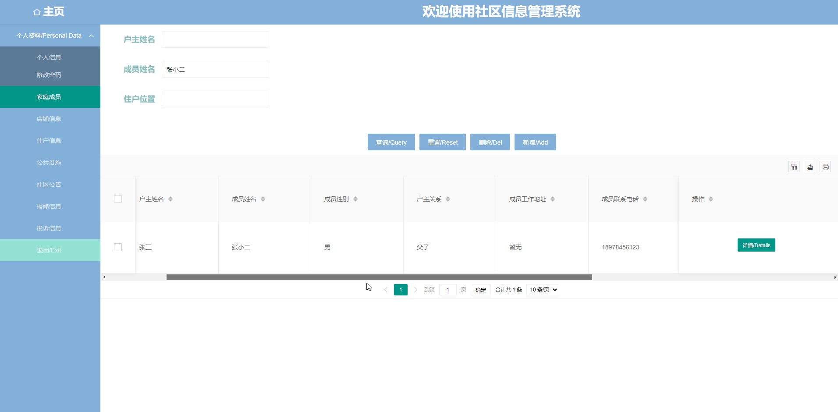Open 店铺信息 in the sidebar
The height and width of the screenshot is (412, 838).
(49, 119)
